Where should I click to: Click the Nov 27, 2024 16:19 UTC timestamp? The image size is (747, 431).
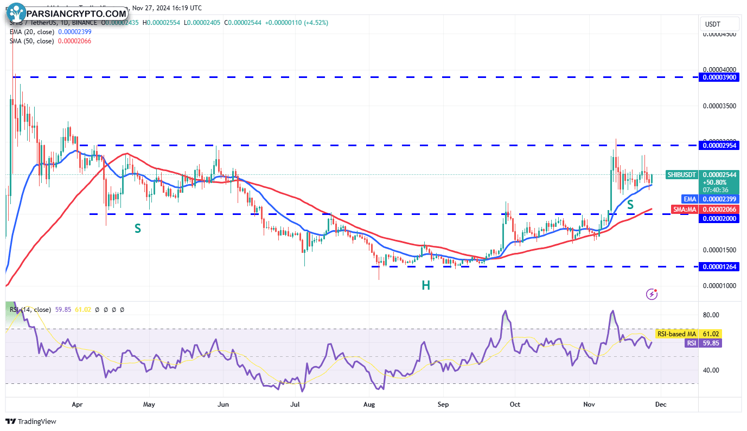coord(167,8)
